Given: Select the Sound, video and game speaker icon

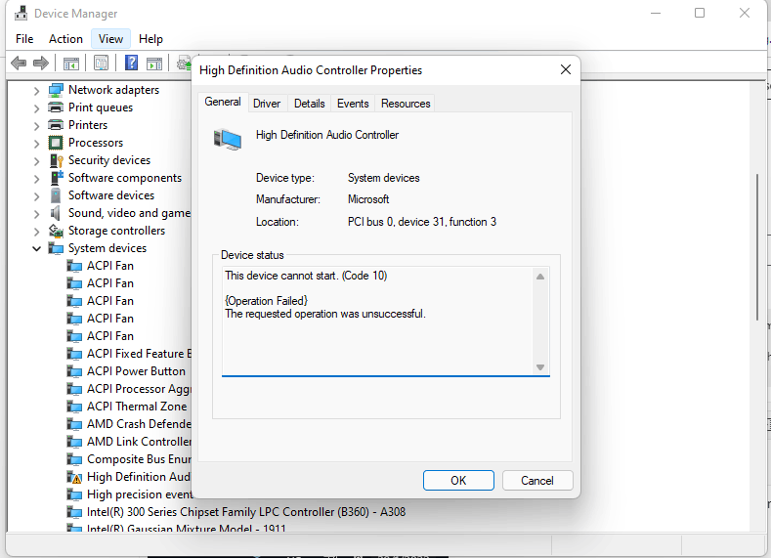Looking at the screenshot, I should point(55,213).
